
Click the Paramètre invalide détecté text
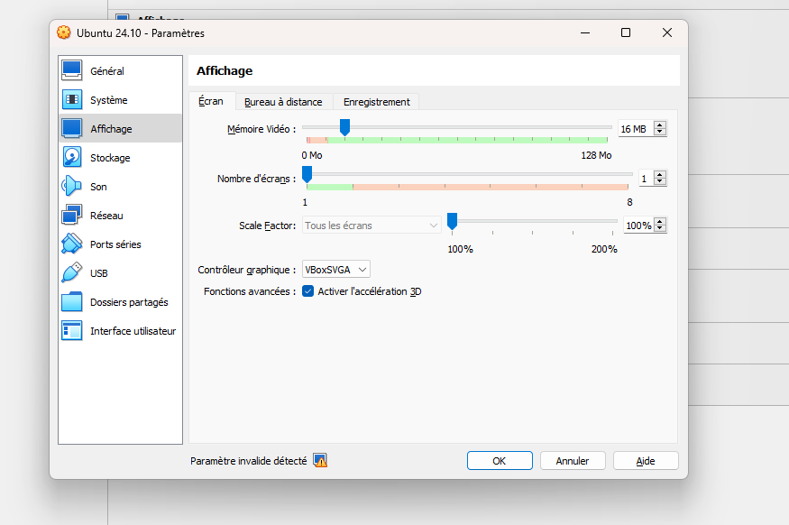click(x=249, y=461)
